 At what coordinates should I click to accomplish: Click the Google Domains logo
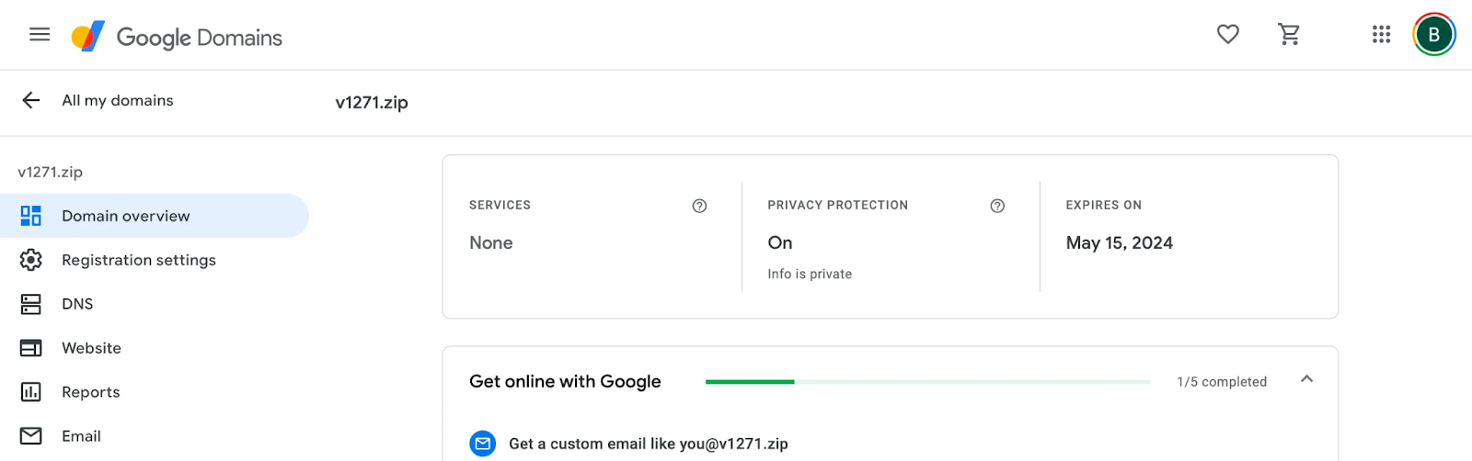click(177, 37)
